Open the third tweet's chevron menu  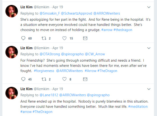click(149, 89)
